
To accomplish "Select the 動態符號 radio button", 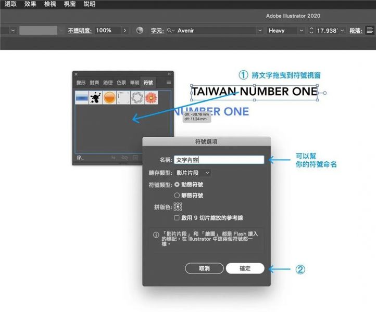I will (177, 184).
